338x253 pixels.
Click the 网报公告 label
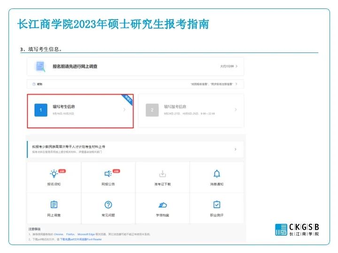click(x=108, y=184)
